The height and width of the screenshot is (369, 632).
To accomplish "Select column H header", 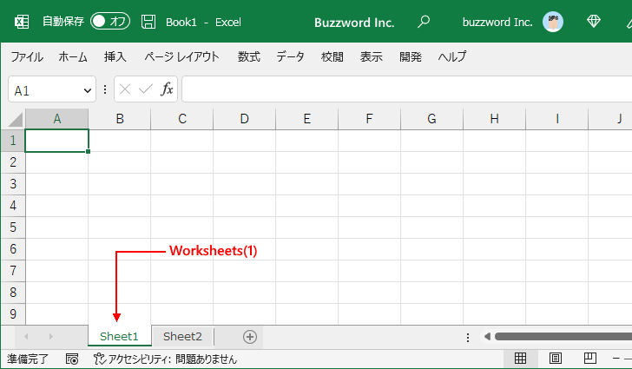I will tap(494, 119).
